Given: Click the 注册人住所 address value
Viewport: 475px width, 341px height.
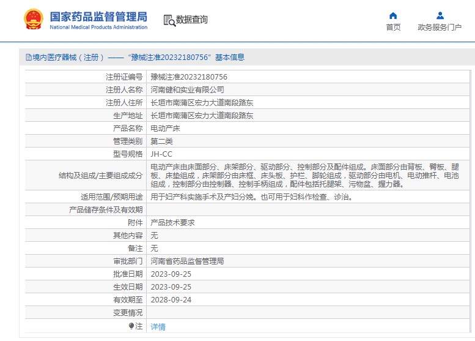Looking at the screenshot, I should [x=202, y=102].
